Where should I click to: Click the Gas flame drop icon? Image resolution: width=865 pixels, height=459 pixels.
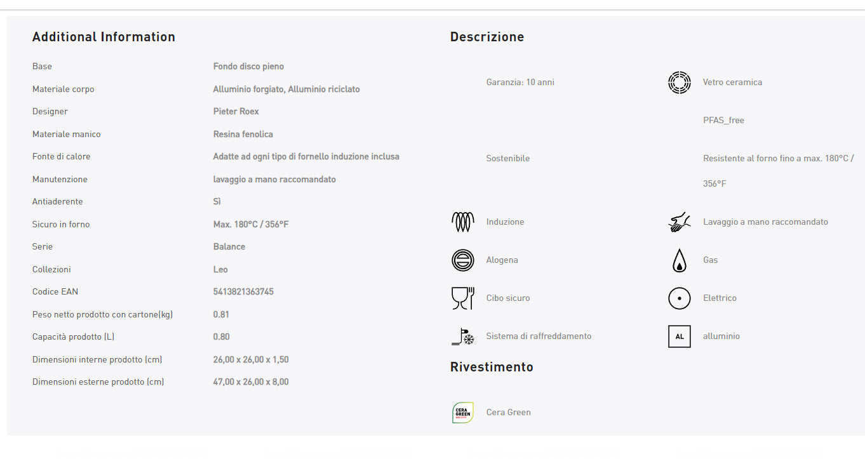click(x=679, y=260)
